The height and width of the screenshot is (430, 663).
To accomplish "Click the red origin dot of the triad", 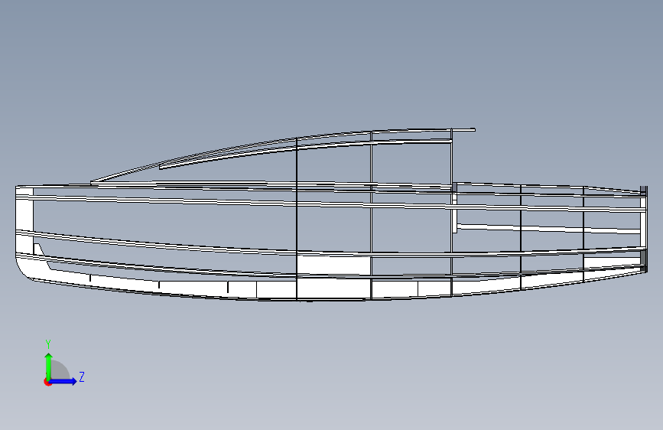I will click(x=47, y=382).
